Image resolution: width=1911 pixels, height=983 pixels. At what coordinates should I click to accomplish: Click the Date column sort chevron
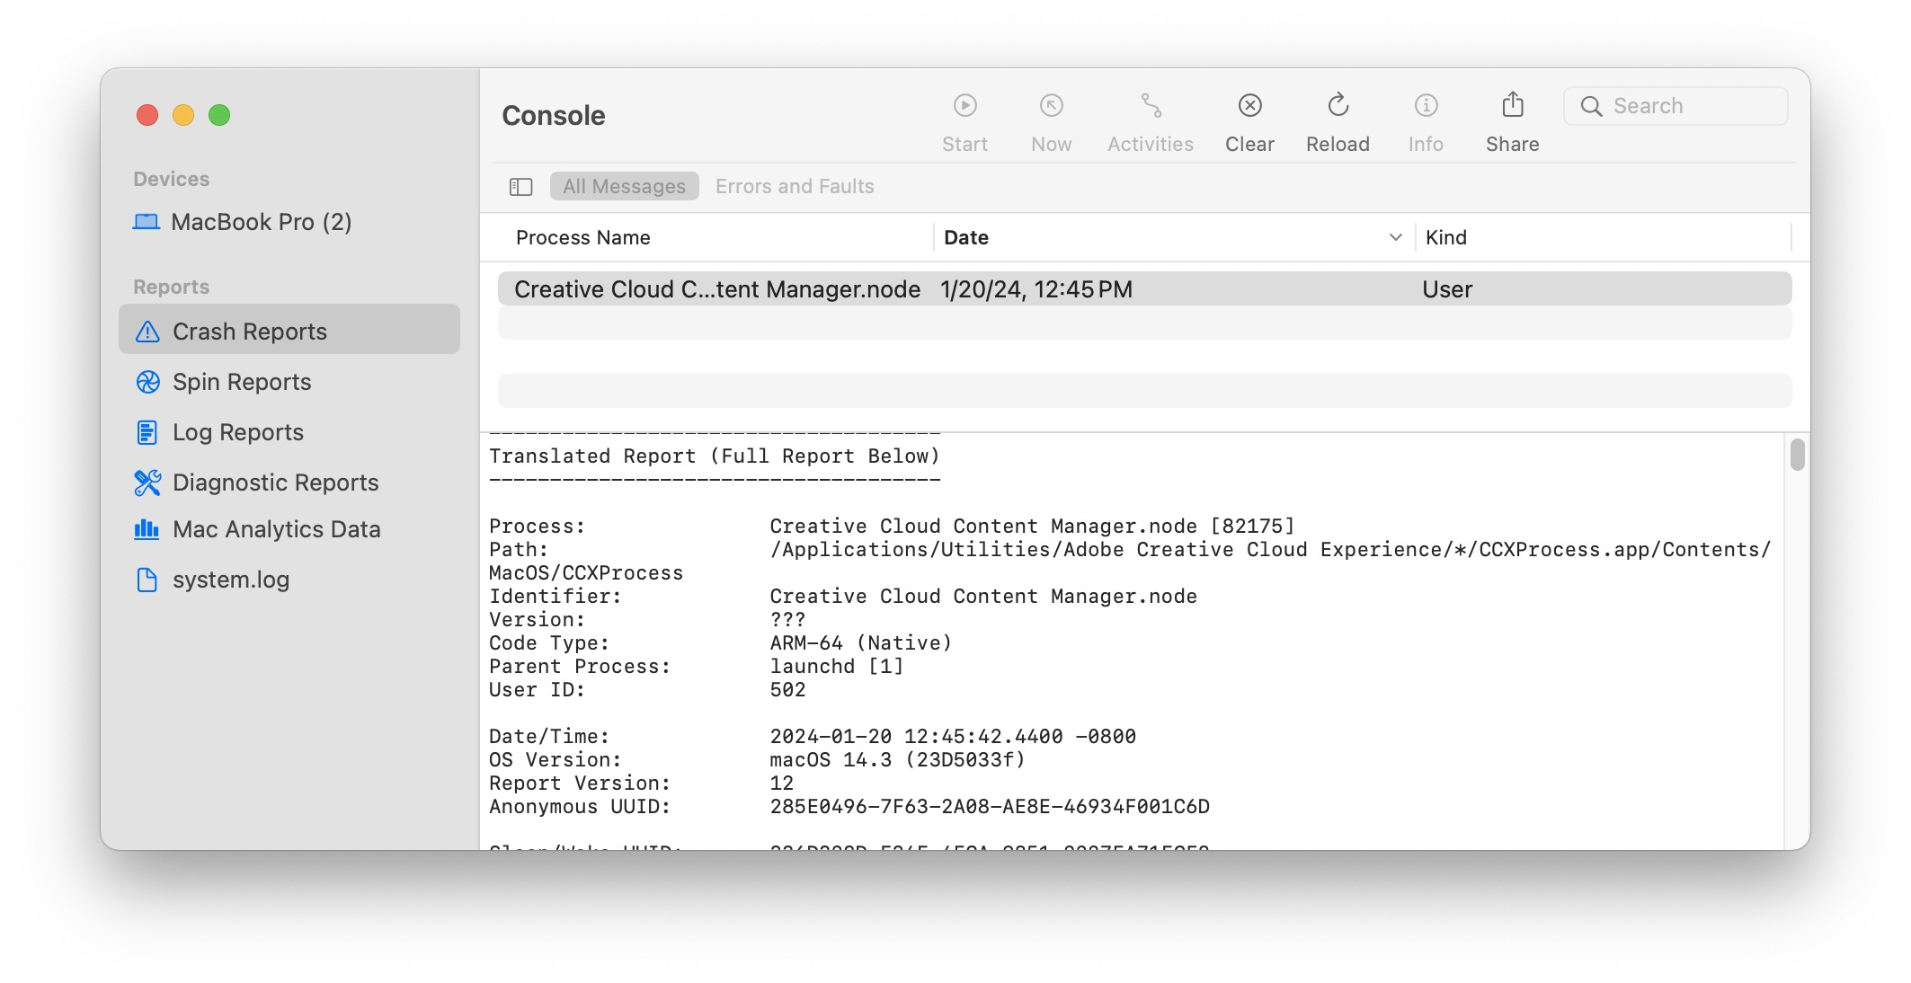pos(1395,238)
